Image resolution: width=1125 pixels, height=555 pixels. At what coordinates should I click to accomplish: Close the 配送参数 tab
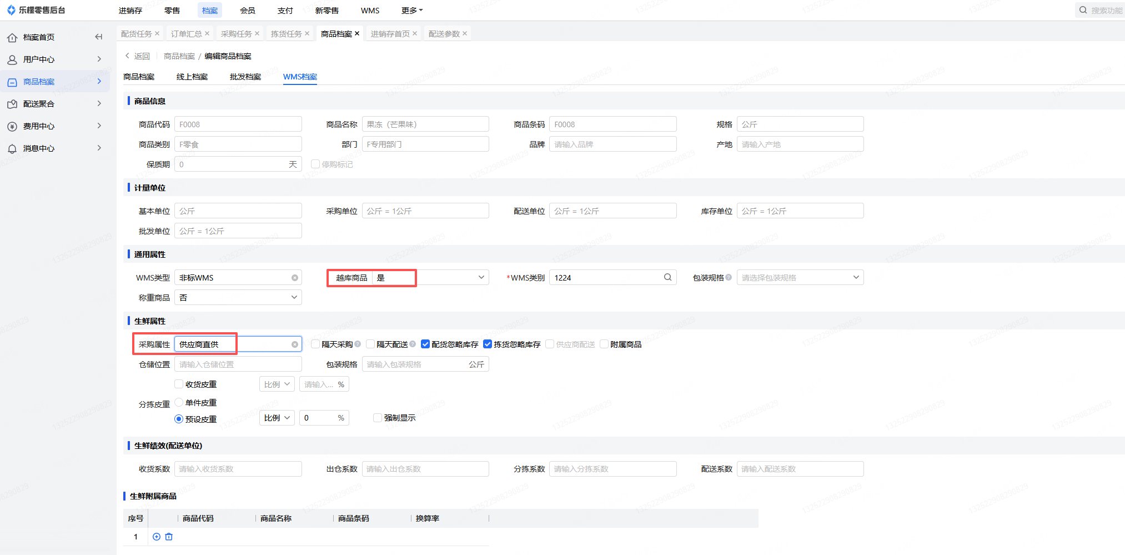click(x=465, y=33)
